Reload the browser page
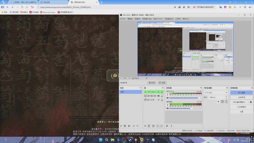The width and height of the screenshot is (254, 143). (22, 7)
